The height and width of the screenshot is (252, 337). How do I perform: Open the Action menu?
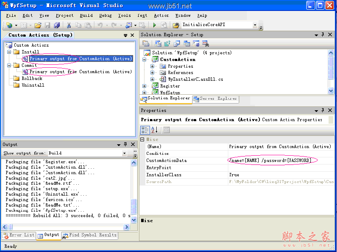point(161,16)
